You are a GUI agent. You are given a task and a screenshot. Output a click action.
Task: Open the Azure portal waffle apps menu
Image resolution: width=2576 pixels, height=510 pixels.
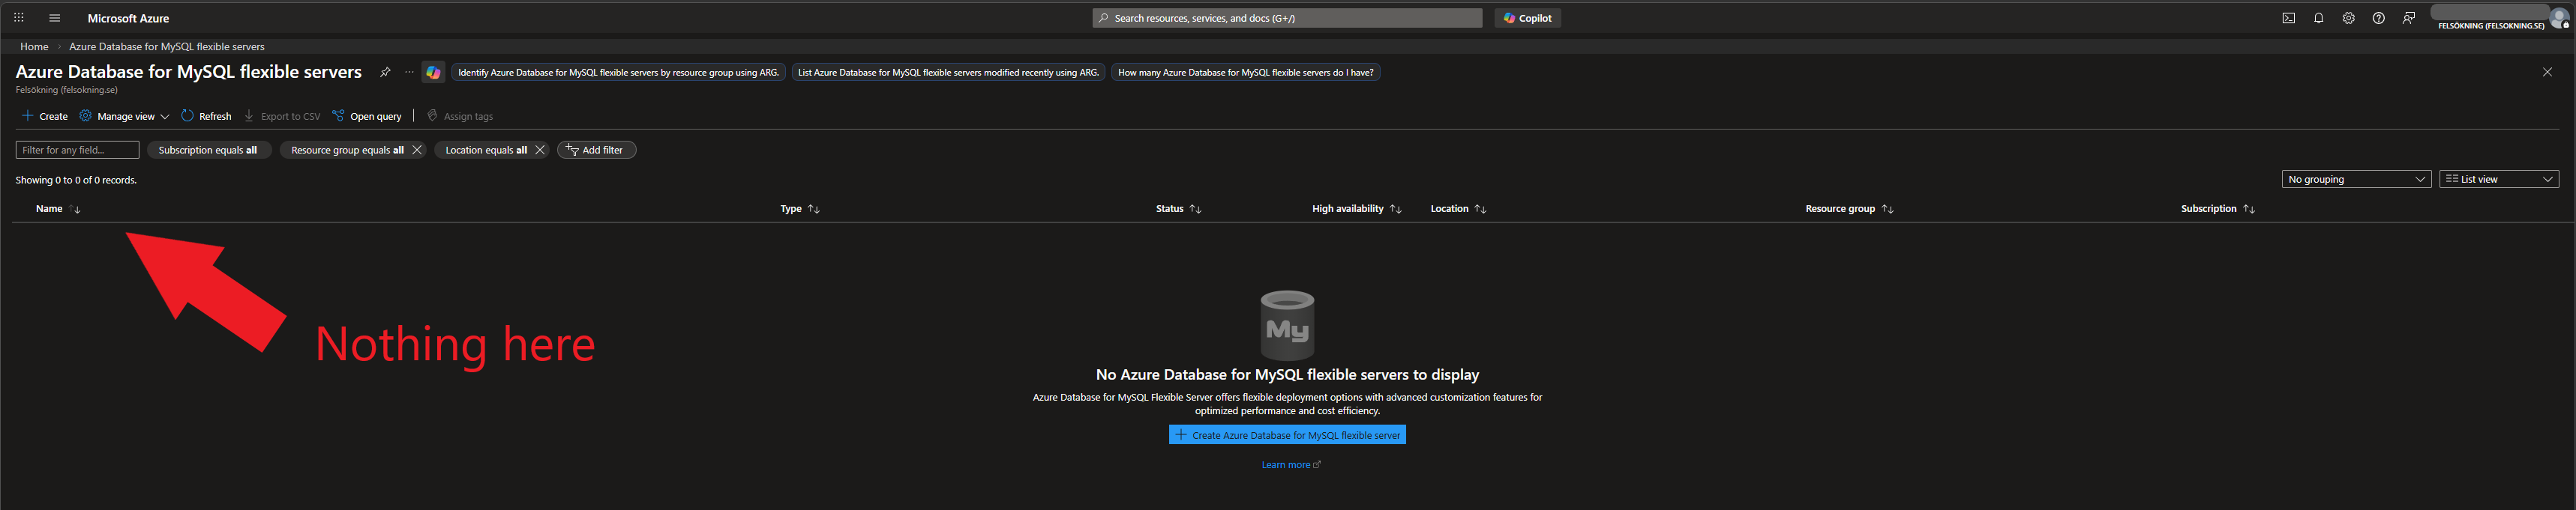(18, 18)
